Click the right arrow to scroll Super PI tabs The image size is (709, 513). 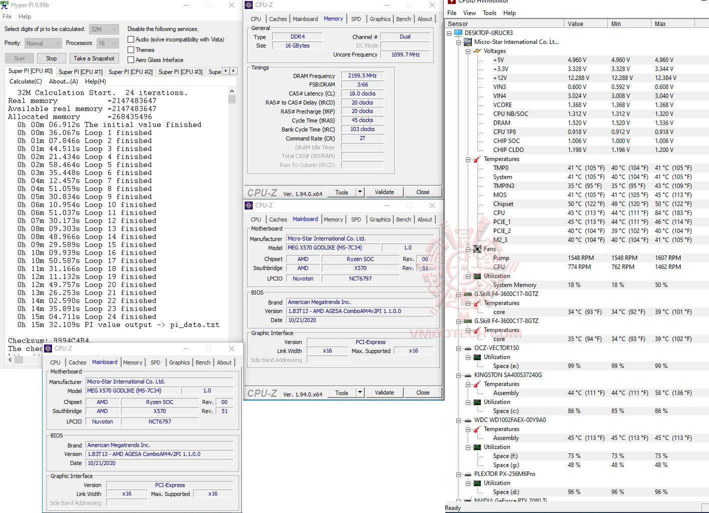pos(233,71)
